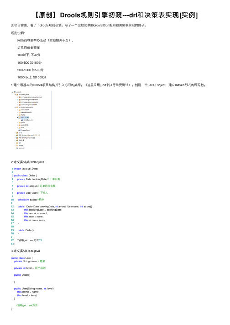Select the pointDSL resources folder
The image size is (230, 325).
(25, 125)
